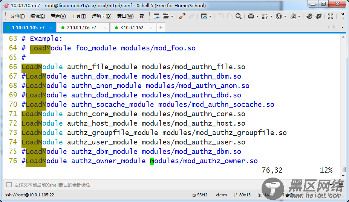Expand the Font dropdown arrow
This screenshot has height=202, width=349.
pos(300,16)
